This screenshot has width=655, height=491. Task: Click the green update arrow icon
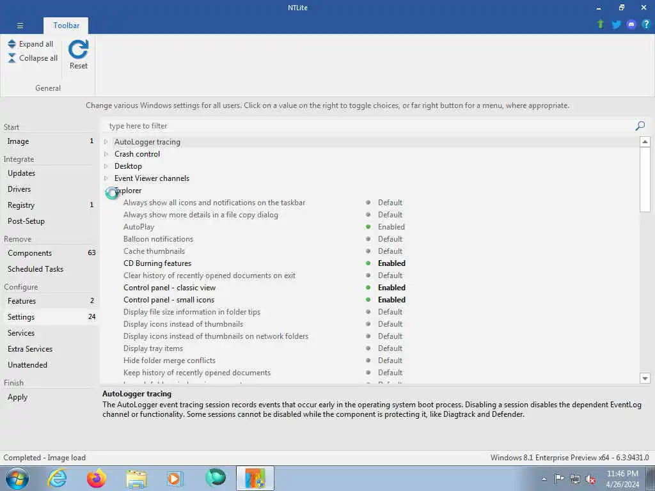coord(601,24)
